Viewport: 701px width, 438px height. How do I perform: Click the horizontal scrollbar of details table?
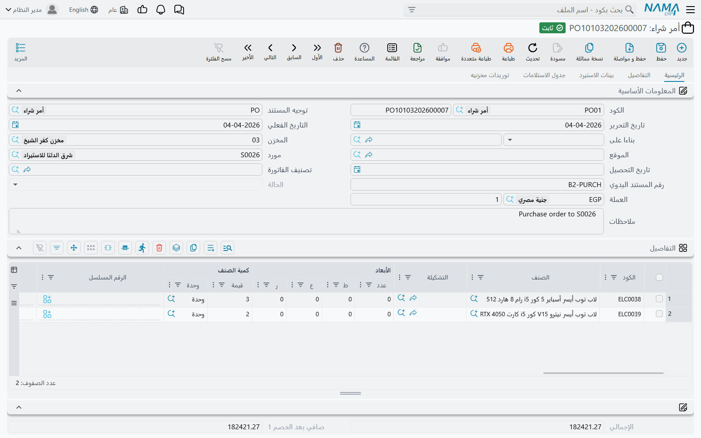[x=603, y=373]
